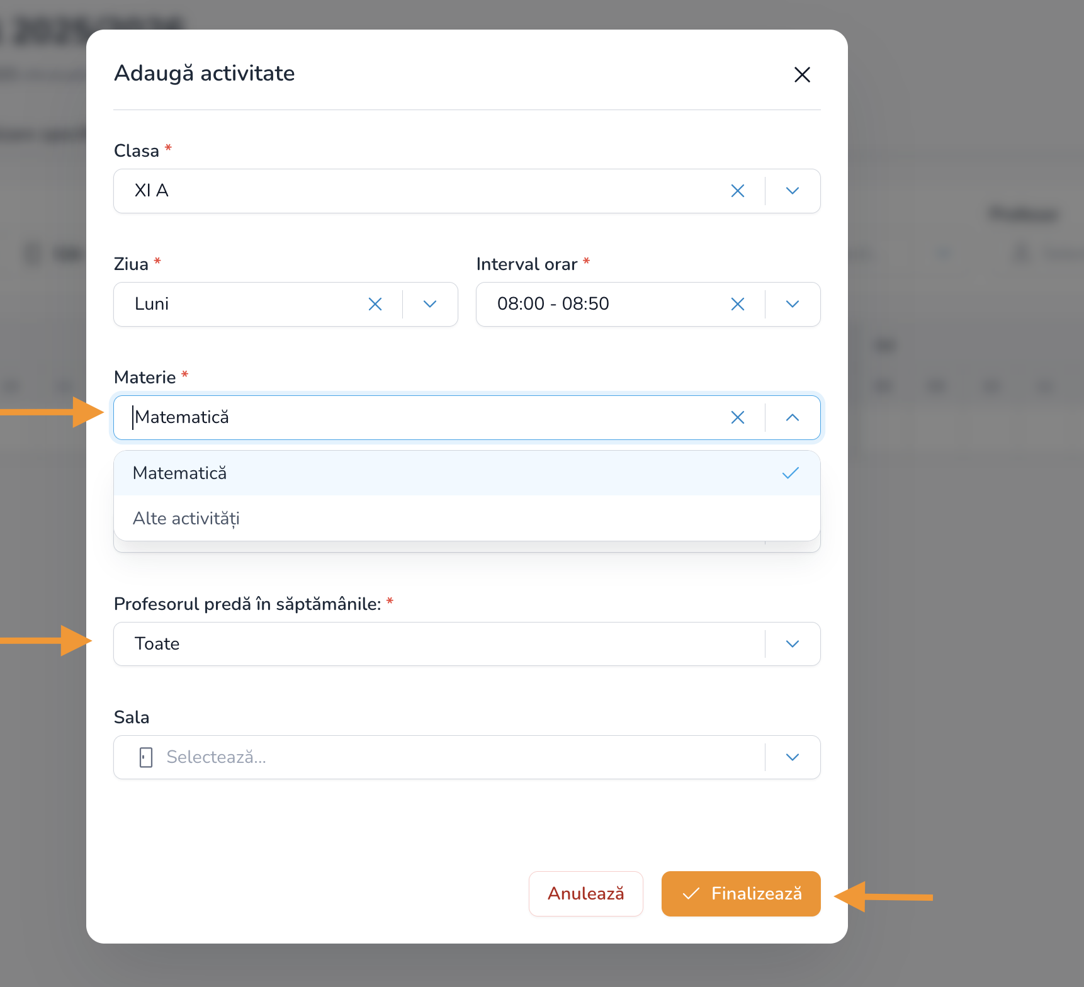Screen dimensions: 1084x987
Task: Clear the selected day Luni
Action: [375, 304]
